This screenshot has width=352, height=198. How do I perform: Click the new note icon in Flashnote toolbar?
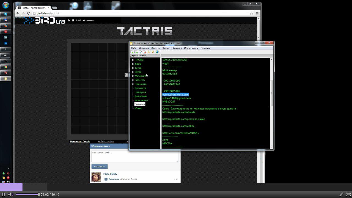coord(132,52)
